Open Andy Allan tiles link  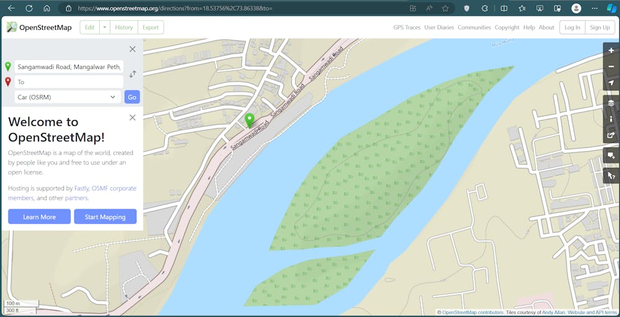[553, 312]
